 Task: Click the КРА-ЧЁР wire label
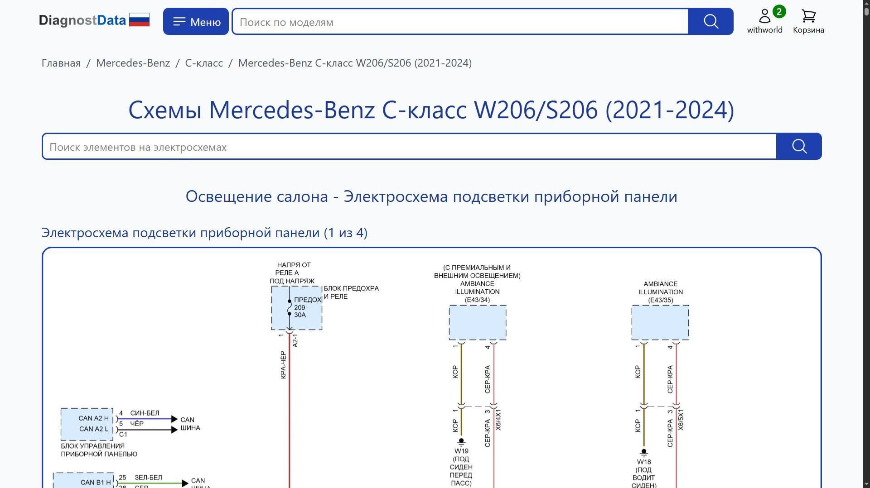(283, 365)
